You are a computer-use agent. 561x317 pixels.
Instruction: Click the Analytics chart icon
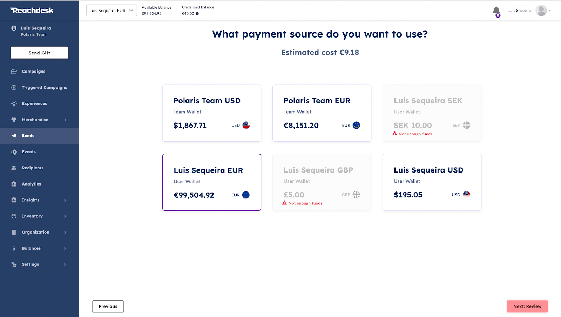tap(14, 184)
